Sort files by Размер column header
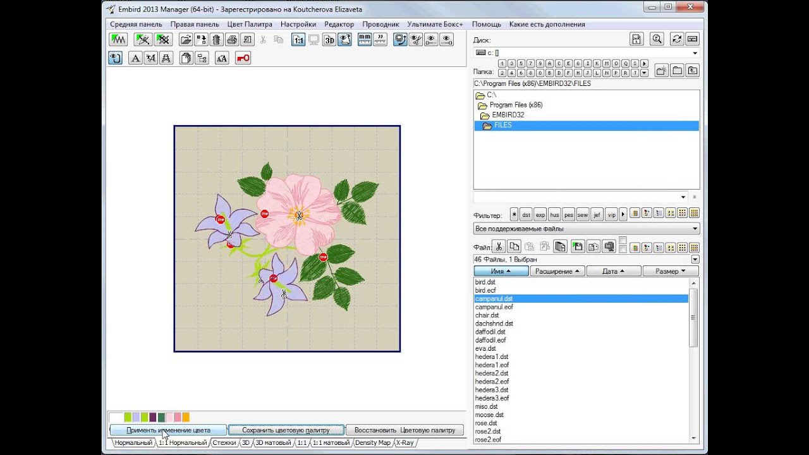 [x=671, y=271]
